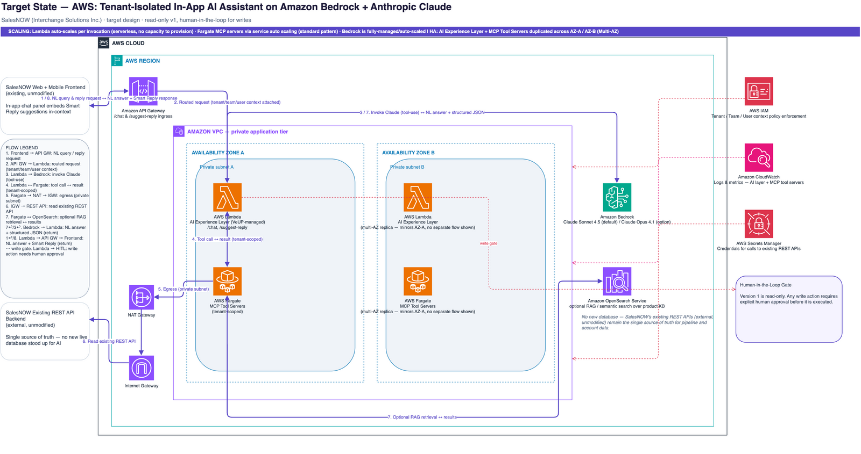Screen dimensions: 861x454
Task: Select the "6. Read existing REST API" label
Action: point(109,341)
